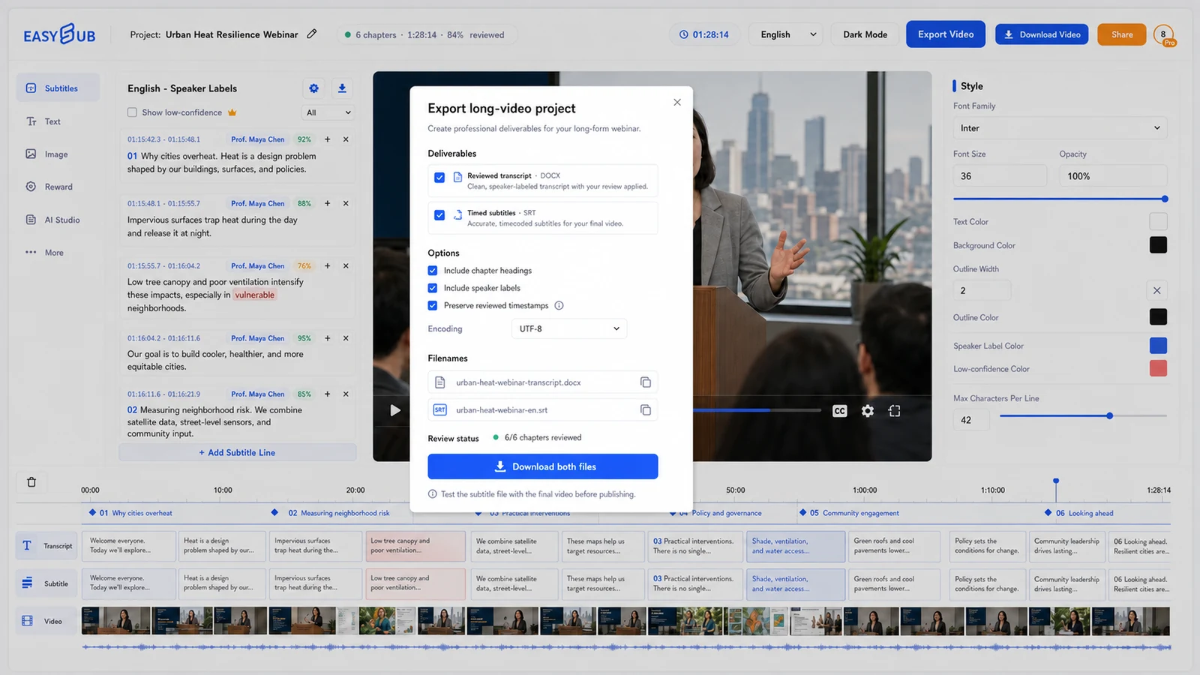Pick the Background Color swatch
The height and width of the screenshot is (675, 1200).
[x=1158, y=245]
